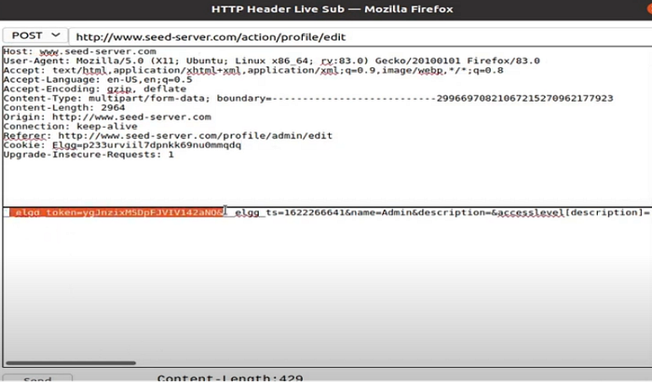Screen dimensions: 652x382
Task: Click the Accept-Encoding: gzip, deflate line
Action: pyautogui.click(x=95, y=89)
